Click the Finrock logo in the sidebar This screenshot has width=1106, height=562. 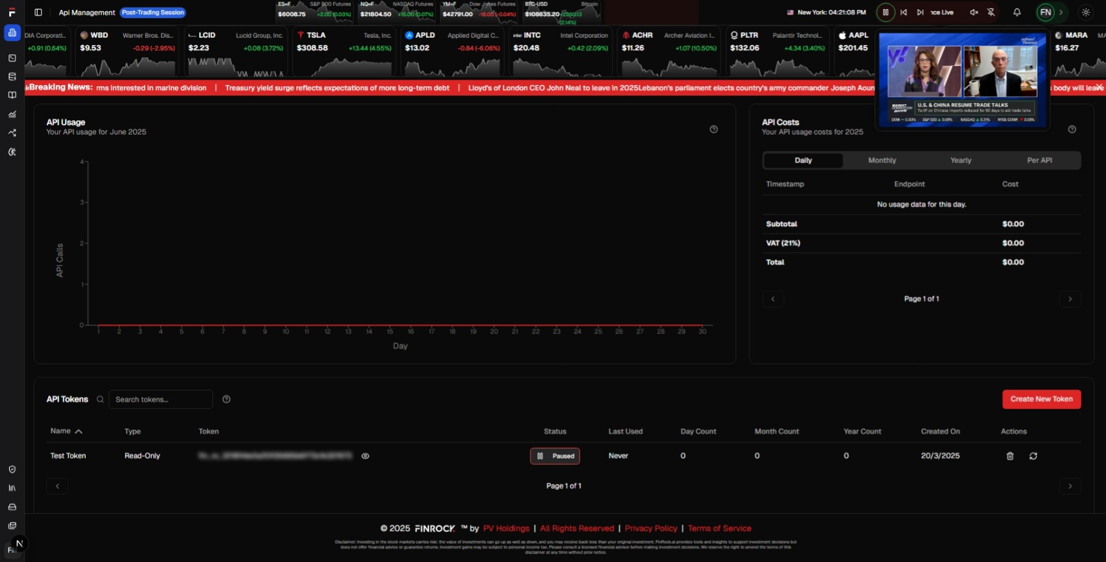[x=12, y=12]
